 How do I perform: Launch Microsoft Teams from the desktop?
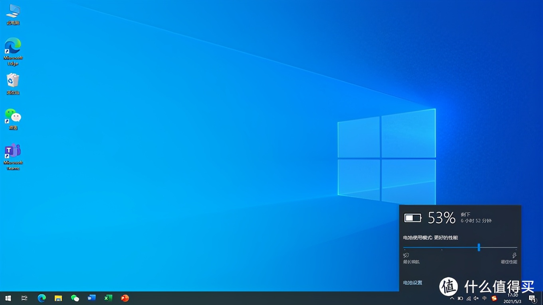(13, 151)
